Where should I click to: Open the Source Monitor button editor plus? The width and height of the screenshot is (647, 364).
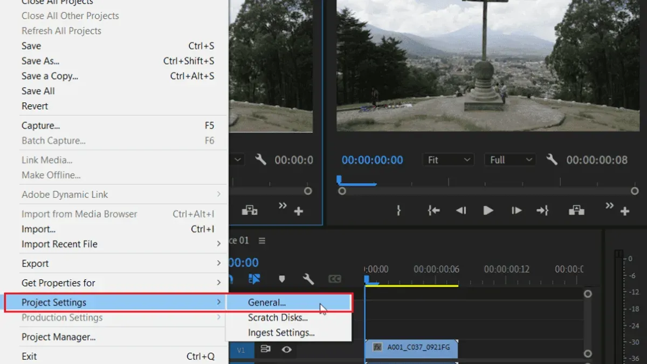[x=298, y=211]
